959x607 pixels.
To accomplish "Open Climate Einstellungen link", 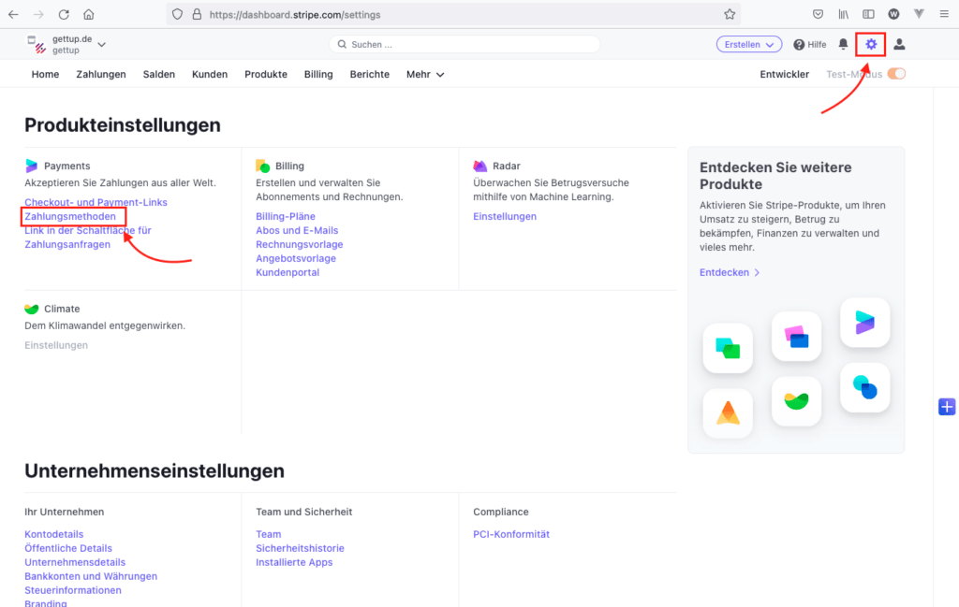I will pos(56,345).
